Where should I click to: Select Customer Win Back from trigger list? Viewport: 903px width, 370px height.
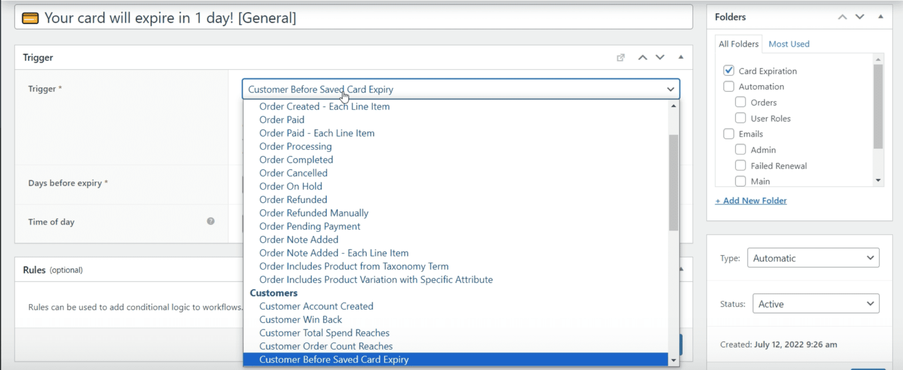pyautogui.click(x=301, y=320)
